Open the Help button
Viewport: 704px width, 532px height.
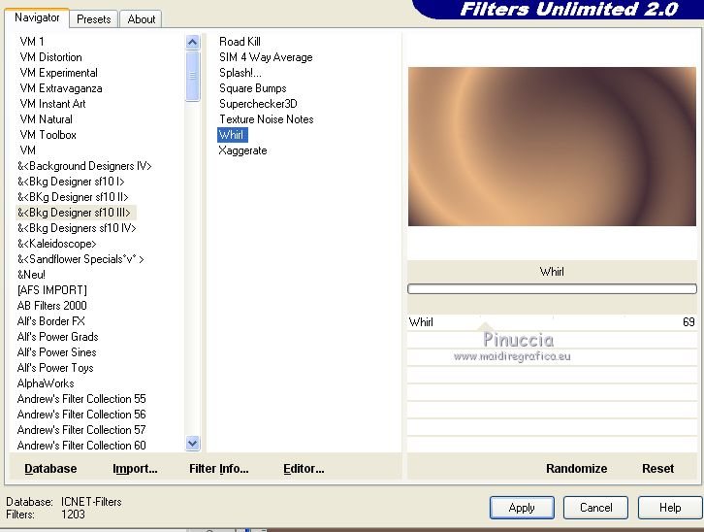[670, 508]
